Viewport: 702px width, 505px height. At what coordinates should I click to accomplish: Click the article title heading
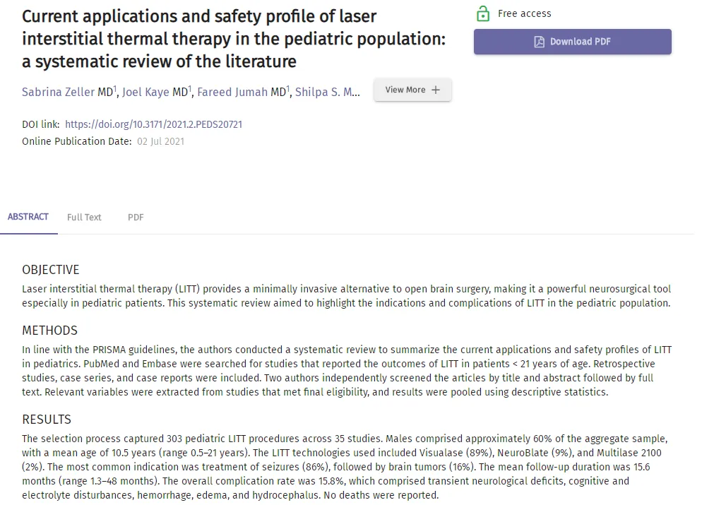(x=234, y=39)
